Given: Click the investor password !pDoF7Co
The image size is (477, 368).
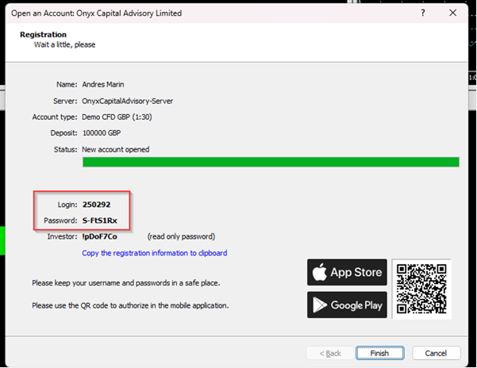Looking at the screenshot, I should (100, 236).
